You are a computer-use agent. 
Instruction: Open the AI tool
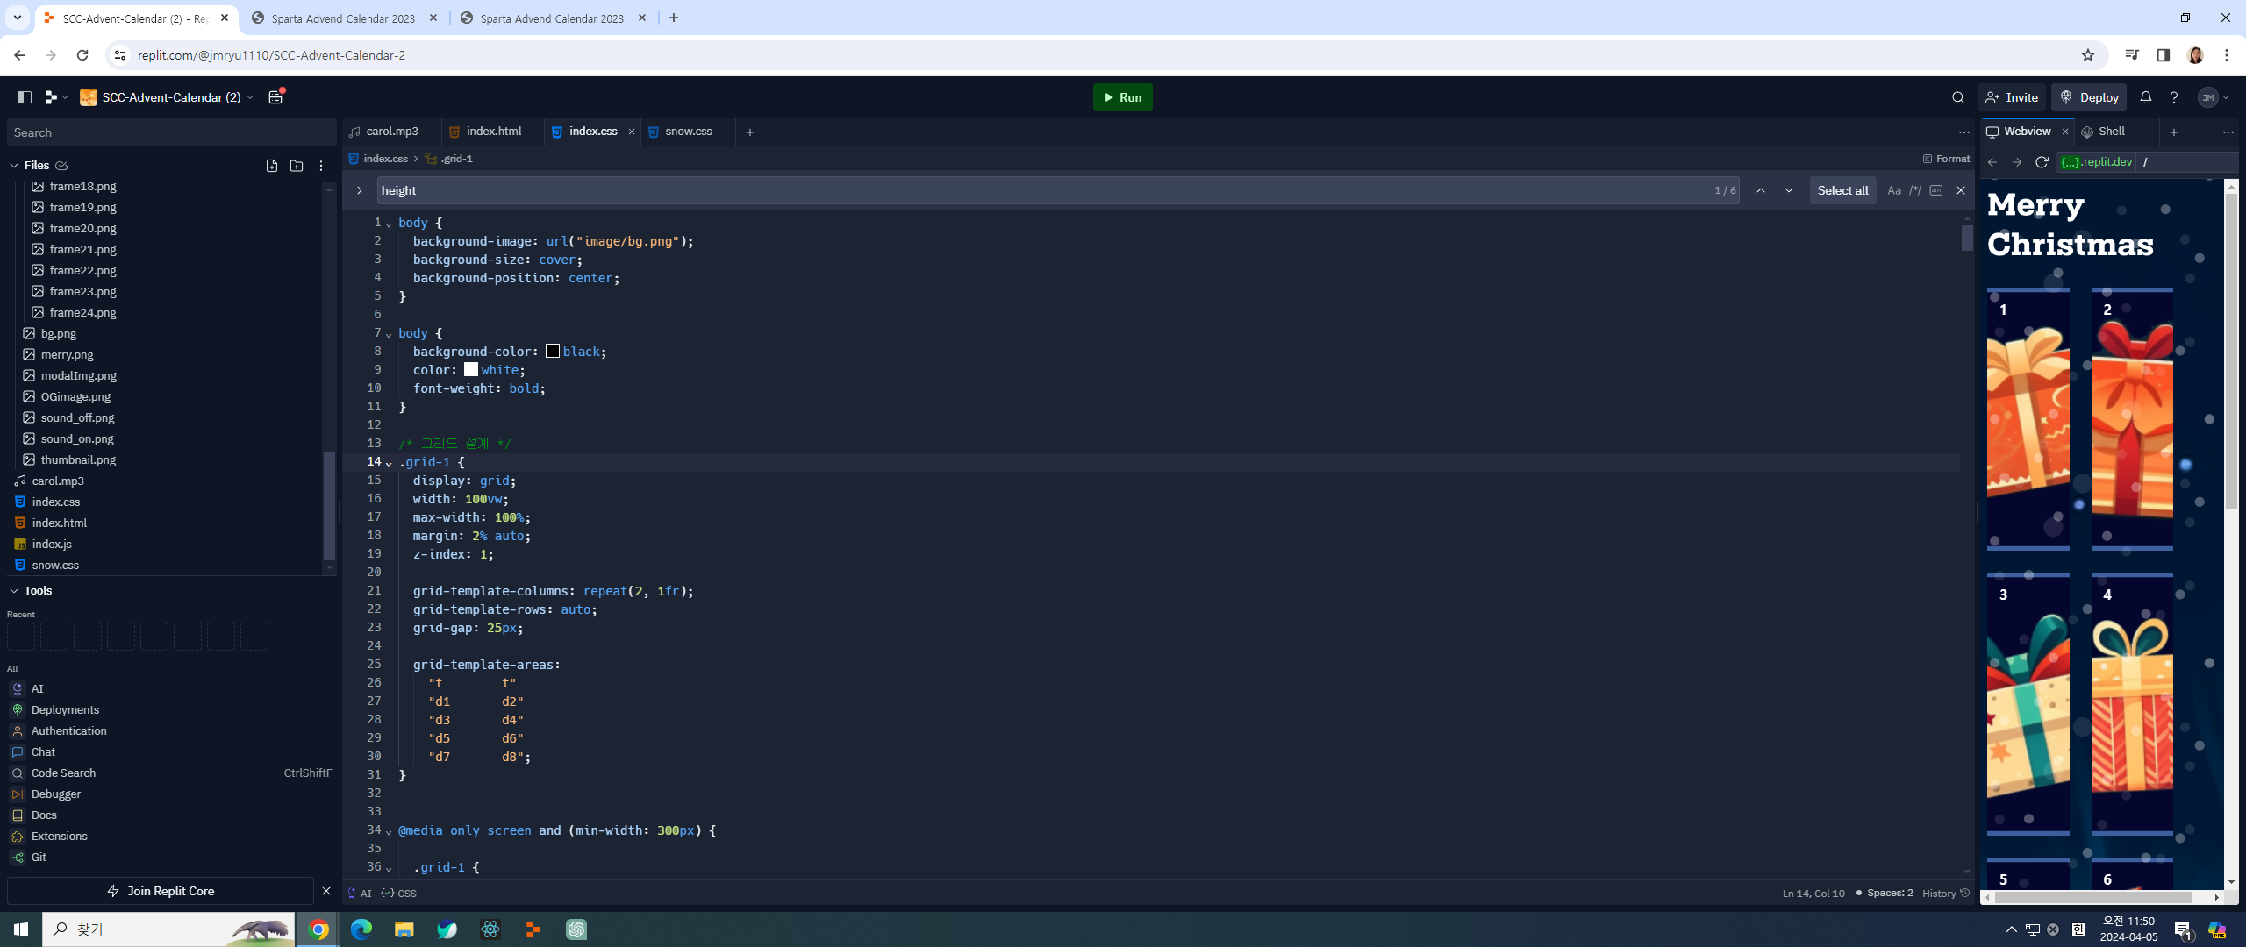(x=37, y=689)
